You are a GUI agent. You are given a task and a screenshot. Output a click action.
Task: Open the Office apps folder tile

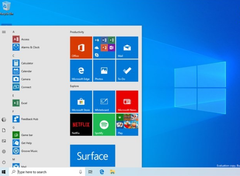[104, 48]
